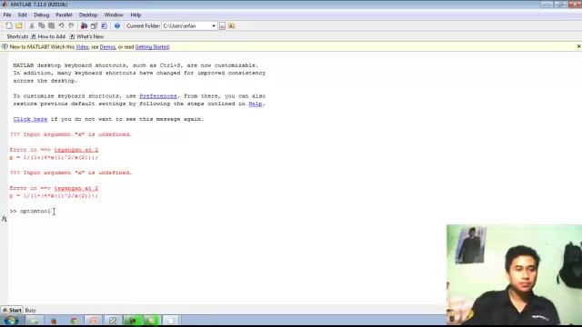Open the blue Help question icon
Viewport: 582px width, 327px height.
(x=117, y=25)
